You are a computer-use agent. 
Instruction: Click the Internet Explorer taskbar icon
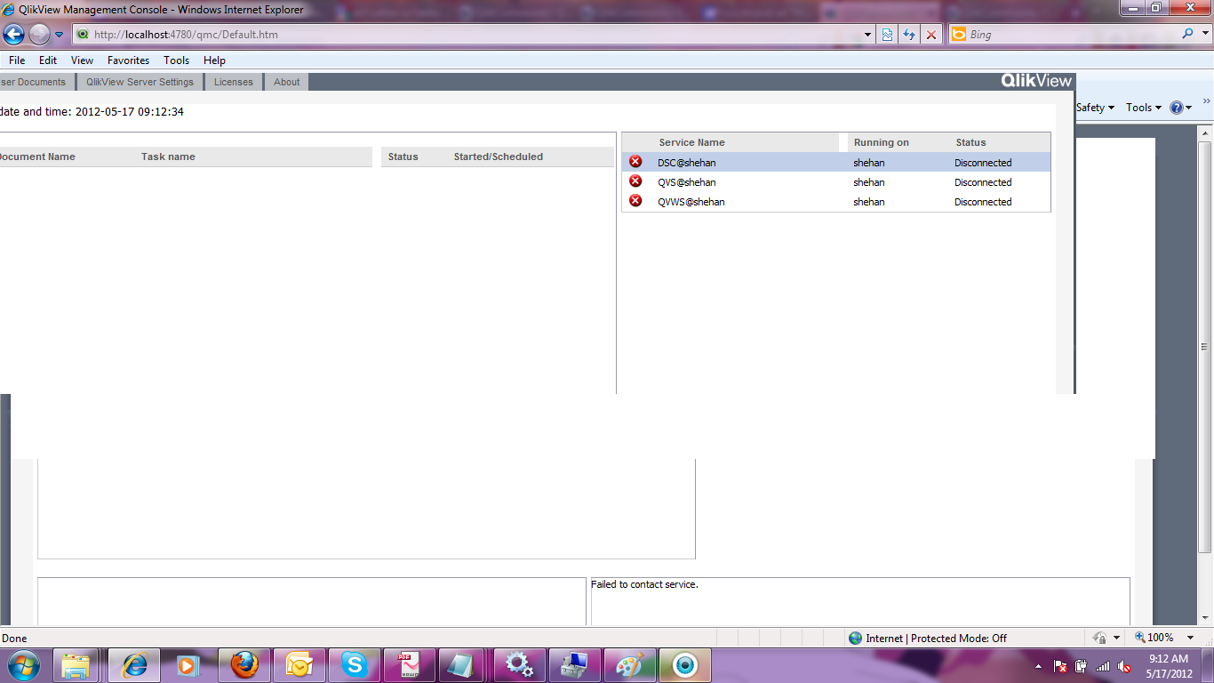(134, 665)
